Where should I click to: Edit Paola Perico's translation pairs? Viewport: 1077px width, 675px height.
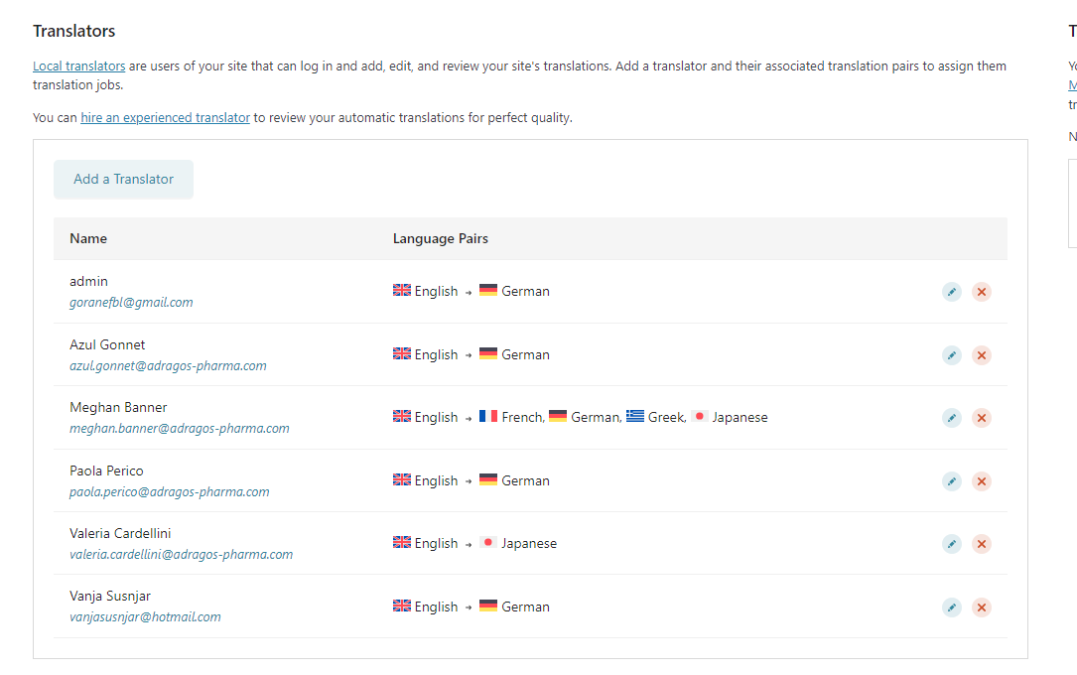952,480
